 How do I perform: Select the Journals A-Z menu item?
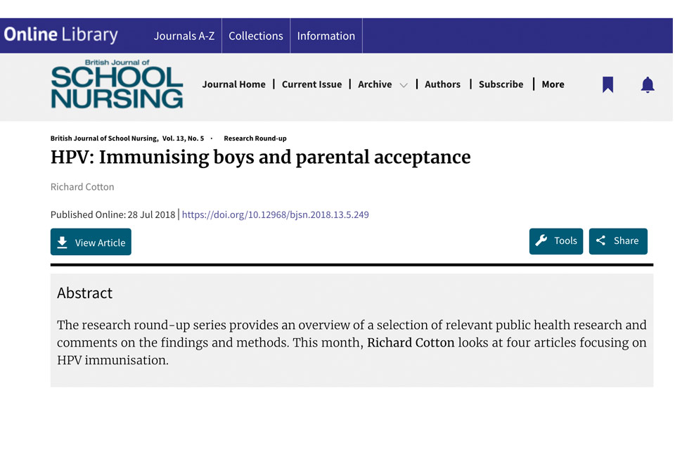(184, 35)
